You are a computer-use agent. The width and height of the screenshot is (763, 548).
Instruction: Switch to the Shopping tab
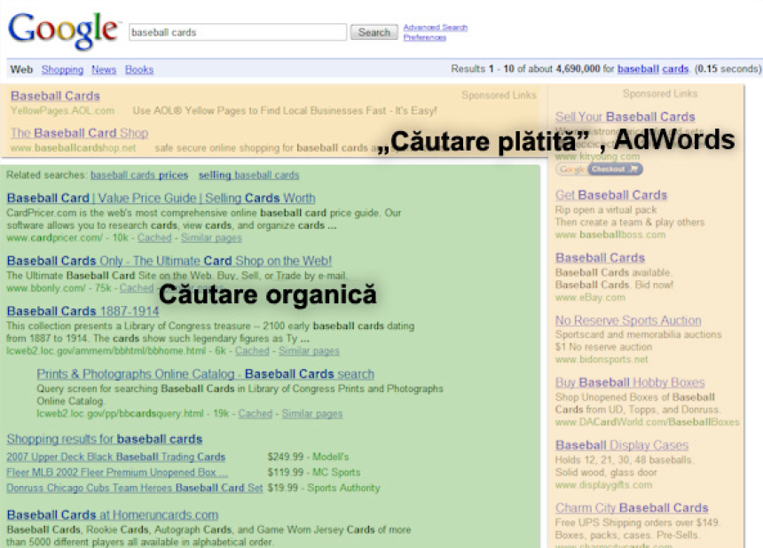(62, 69)
